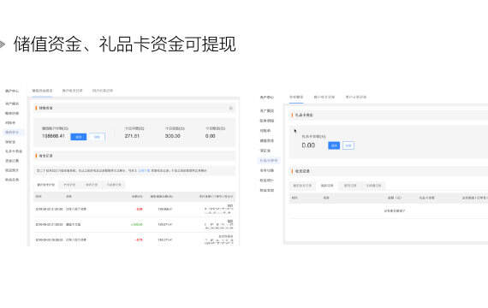Click the solid blue button beside the large 0.00 gift-card balance
Viewport: 488px width, 308px height.
point(334,145)
